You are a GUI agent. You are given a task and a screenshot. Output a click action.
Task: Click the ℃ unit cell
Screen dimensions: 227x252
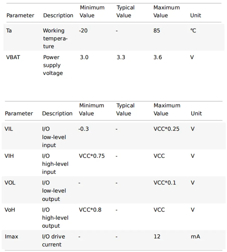pos(193,31)
